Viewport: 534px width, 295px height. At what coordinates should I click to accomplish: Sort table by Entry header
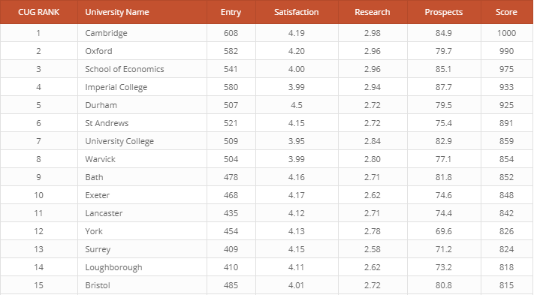point(231,12)
